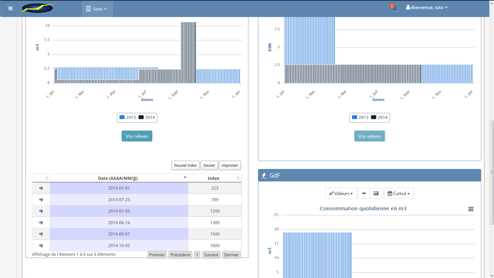Go to Précédent page of table
Viewport: 494px width, 278px height.
pyautogui.click(x=180, y=254)
